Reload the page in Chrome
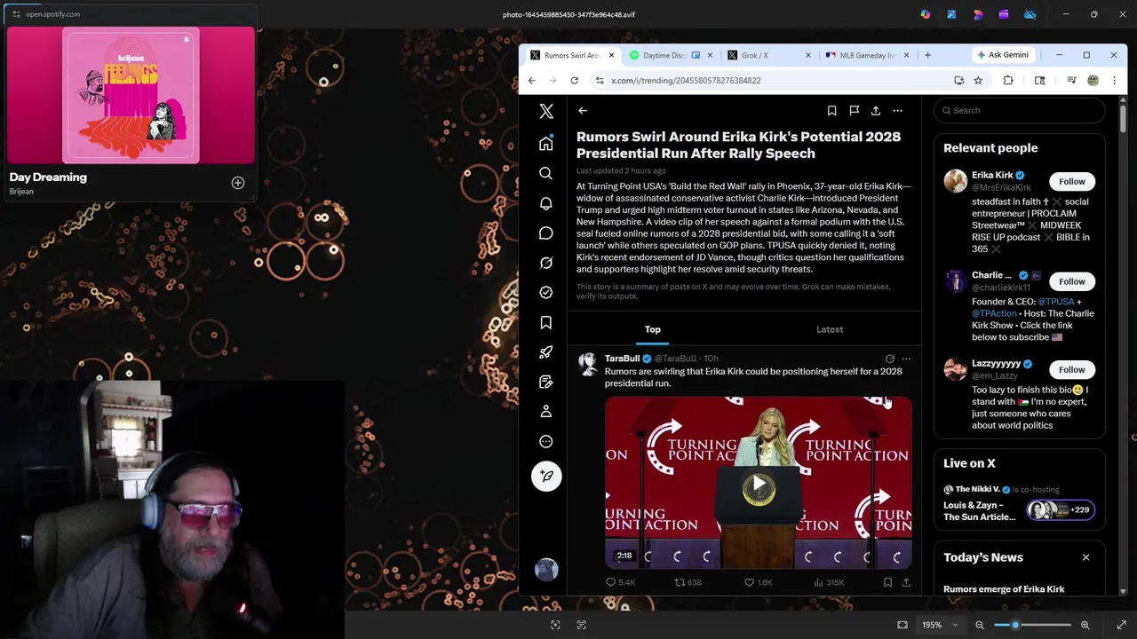 tap(575, 81)
